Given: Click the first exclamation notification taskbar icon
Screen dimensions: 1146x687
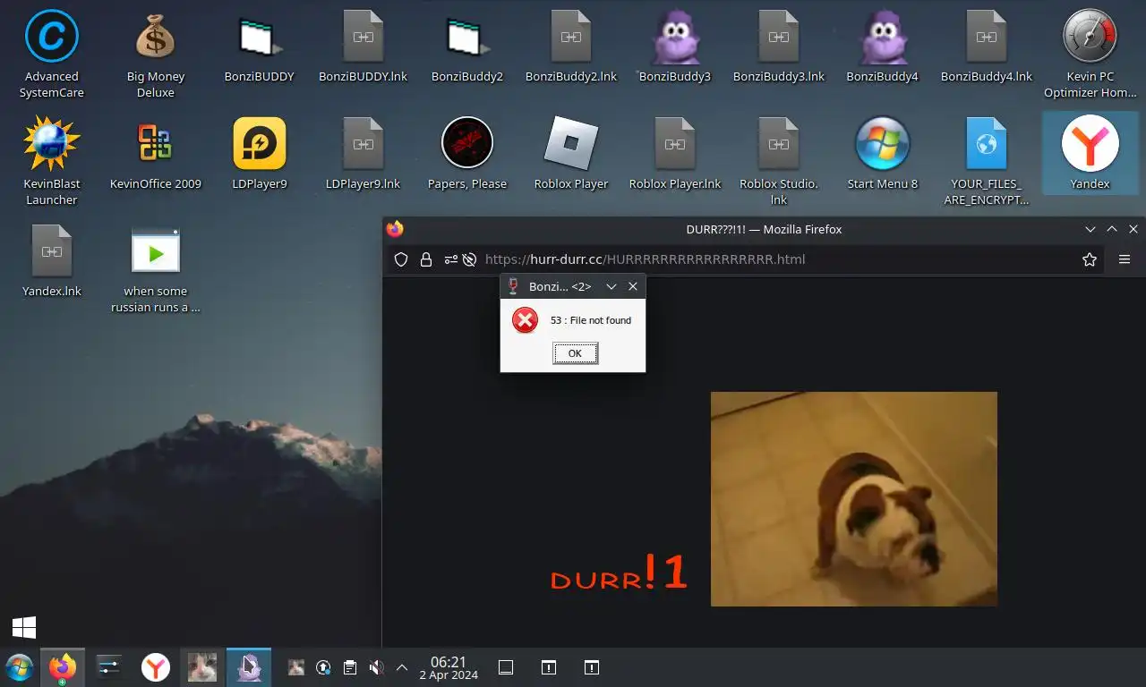Looking at the screenshot, I should 549,667.
